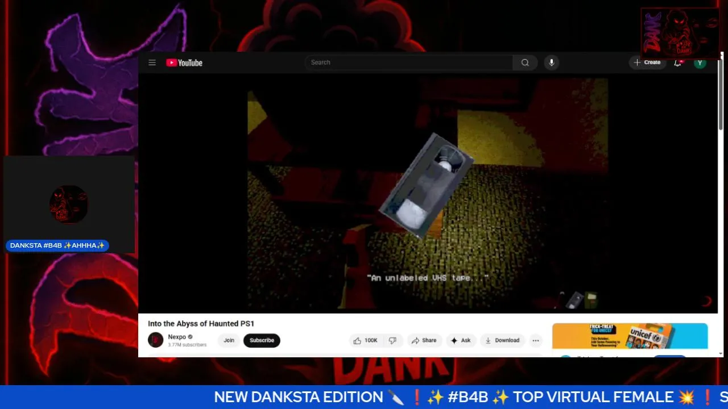The image size is (728, 409).
Task: Click the video title Into the Abyss of Haunted PS1
Action: click(201, 323)
